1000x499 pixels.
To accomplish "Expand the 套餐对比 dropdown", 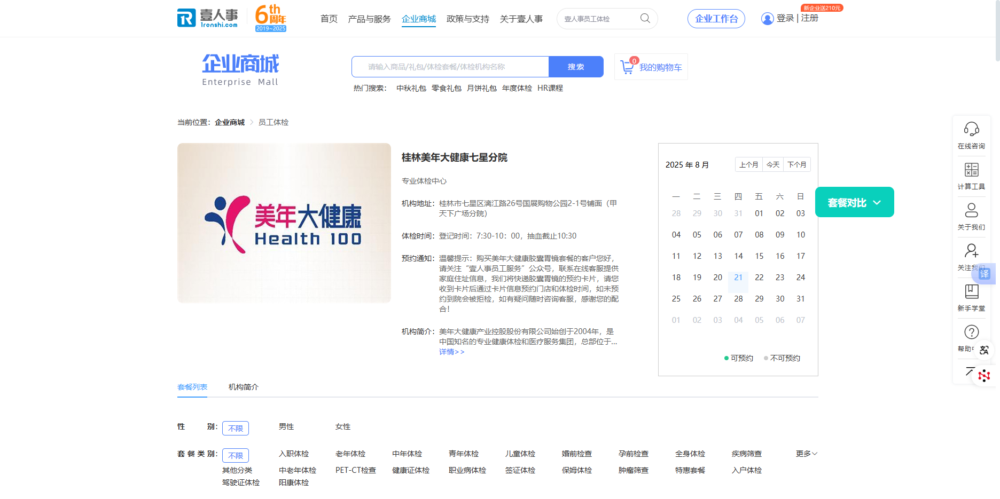I will (855, 202).
